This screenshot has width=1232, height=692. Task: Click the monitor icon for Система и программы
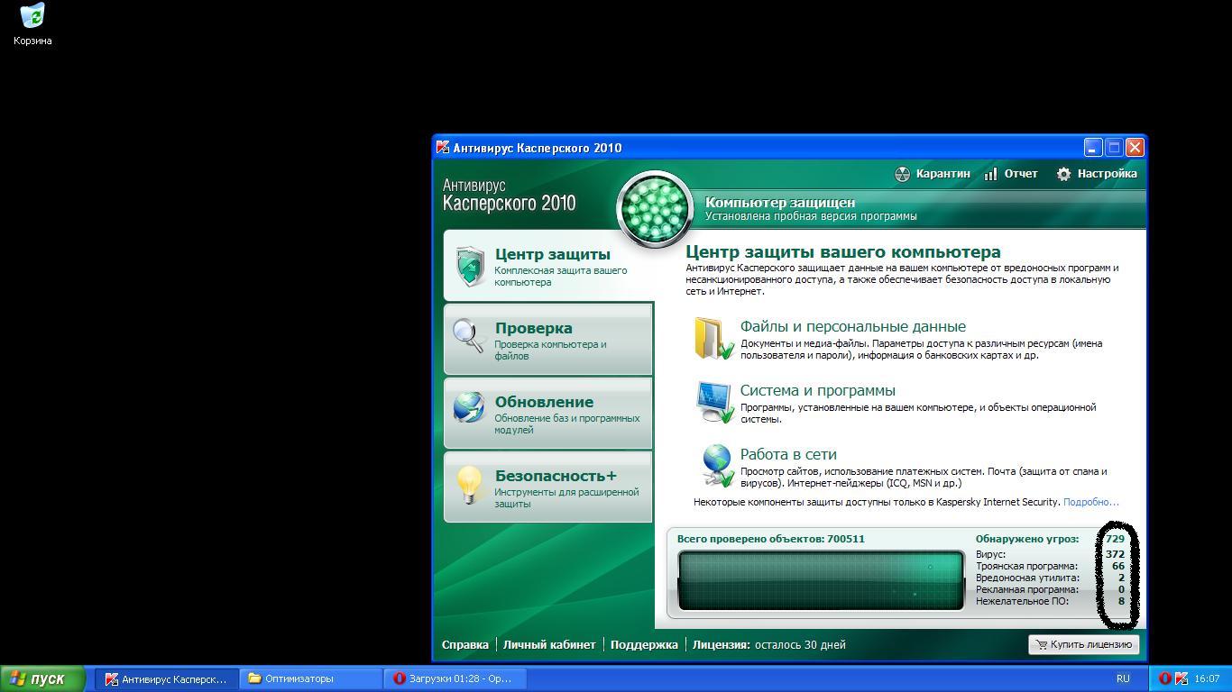pyautogui.click(x=714, y=402)
